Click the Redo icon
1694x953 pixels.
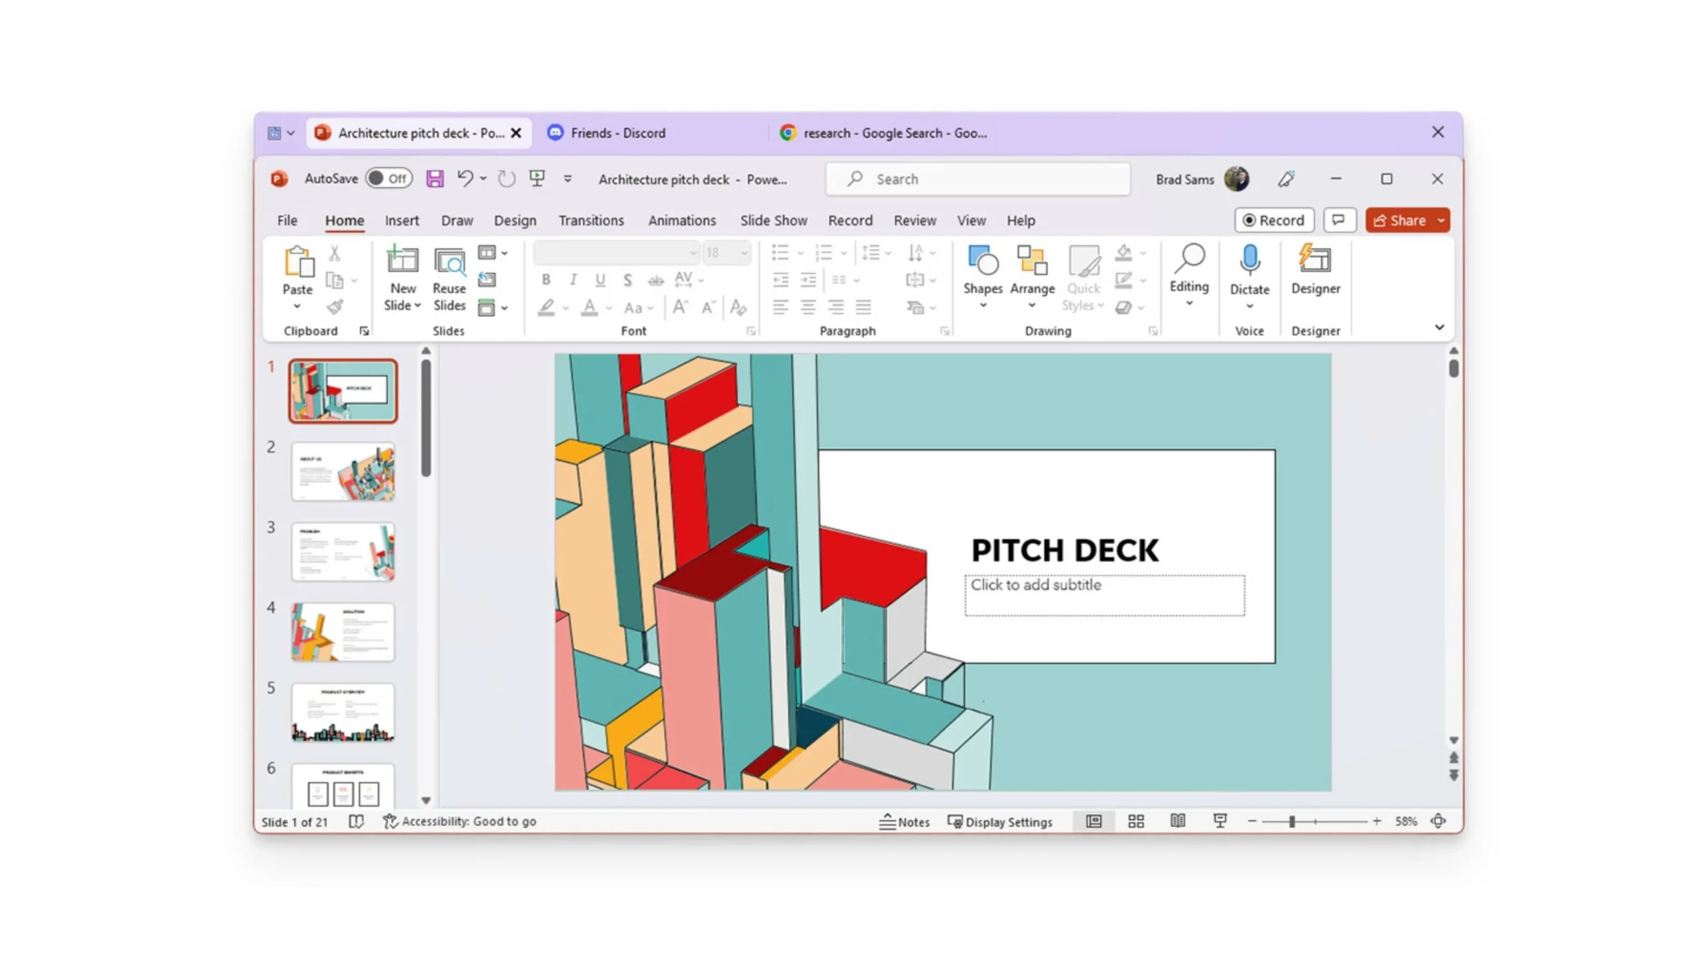point(506,179)
